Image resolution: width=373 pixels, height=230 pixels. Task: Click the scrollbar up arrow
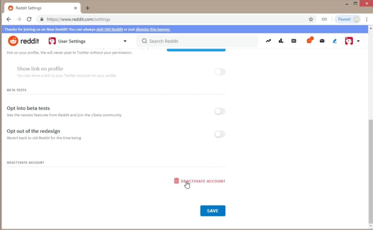click(x=370, y=28)
